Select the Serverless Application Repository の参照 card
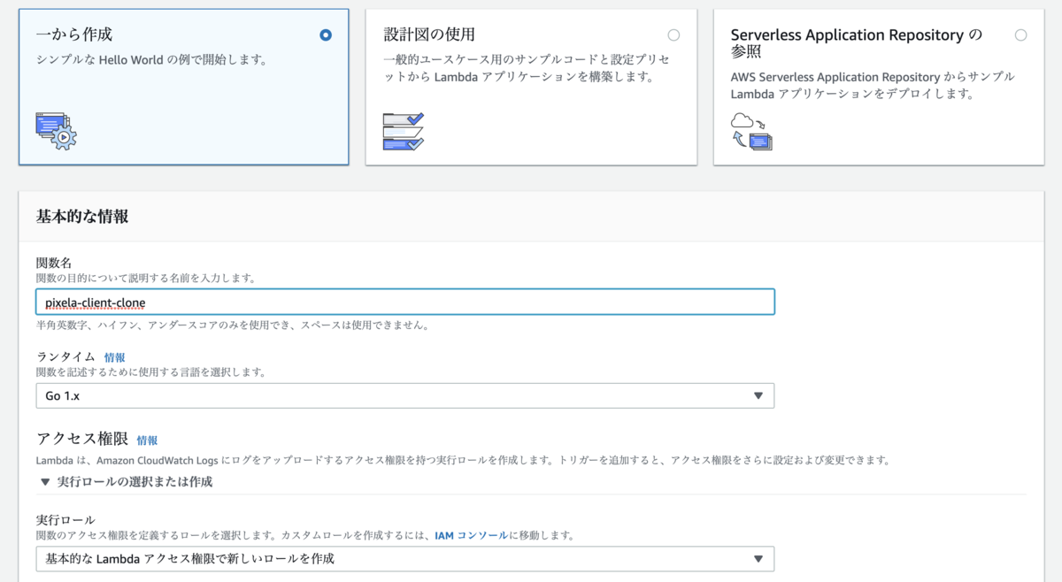Image resolution: width=1062 pixels, height=582 pixels. 878,86
